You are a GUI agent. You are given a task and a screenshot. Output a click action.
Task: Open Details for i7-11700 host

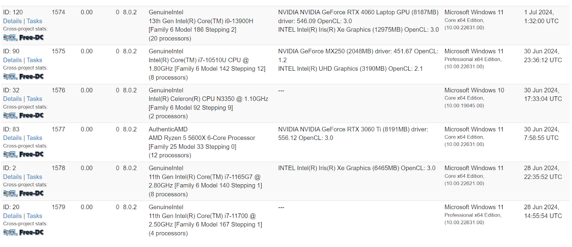tap(13, 216)
